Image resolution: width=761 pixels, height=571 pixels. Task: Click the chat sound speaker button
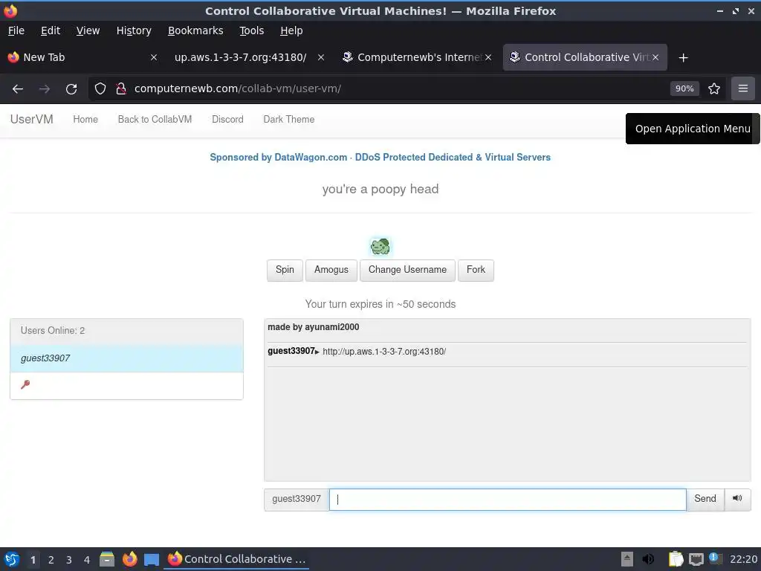(x=737, y=499)
